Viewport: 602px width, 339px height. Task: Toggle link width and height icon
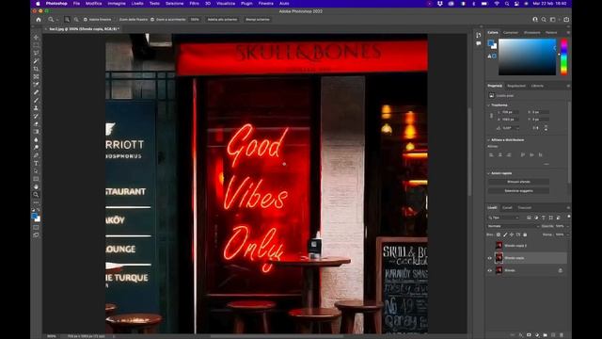pyautogui.click(x=491, y=116)
